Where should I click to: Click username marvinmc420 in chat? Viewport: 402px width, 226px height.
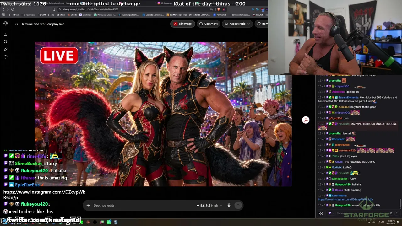tap(347, 150)
